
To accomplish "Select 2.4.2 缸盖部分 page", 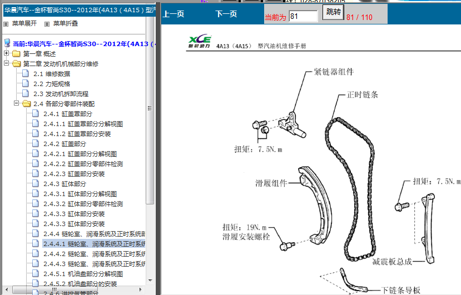I will (65, 144).
